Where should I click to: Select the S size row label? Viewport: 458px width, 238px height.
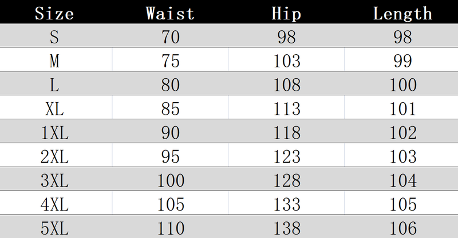tap(55, 37)
